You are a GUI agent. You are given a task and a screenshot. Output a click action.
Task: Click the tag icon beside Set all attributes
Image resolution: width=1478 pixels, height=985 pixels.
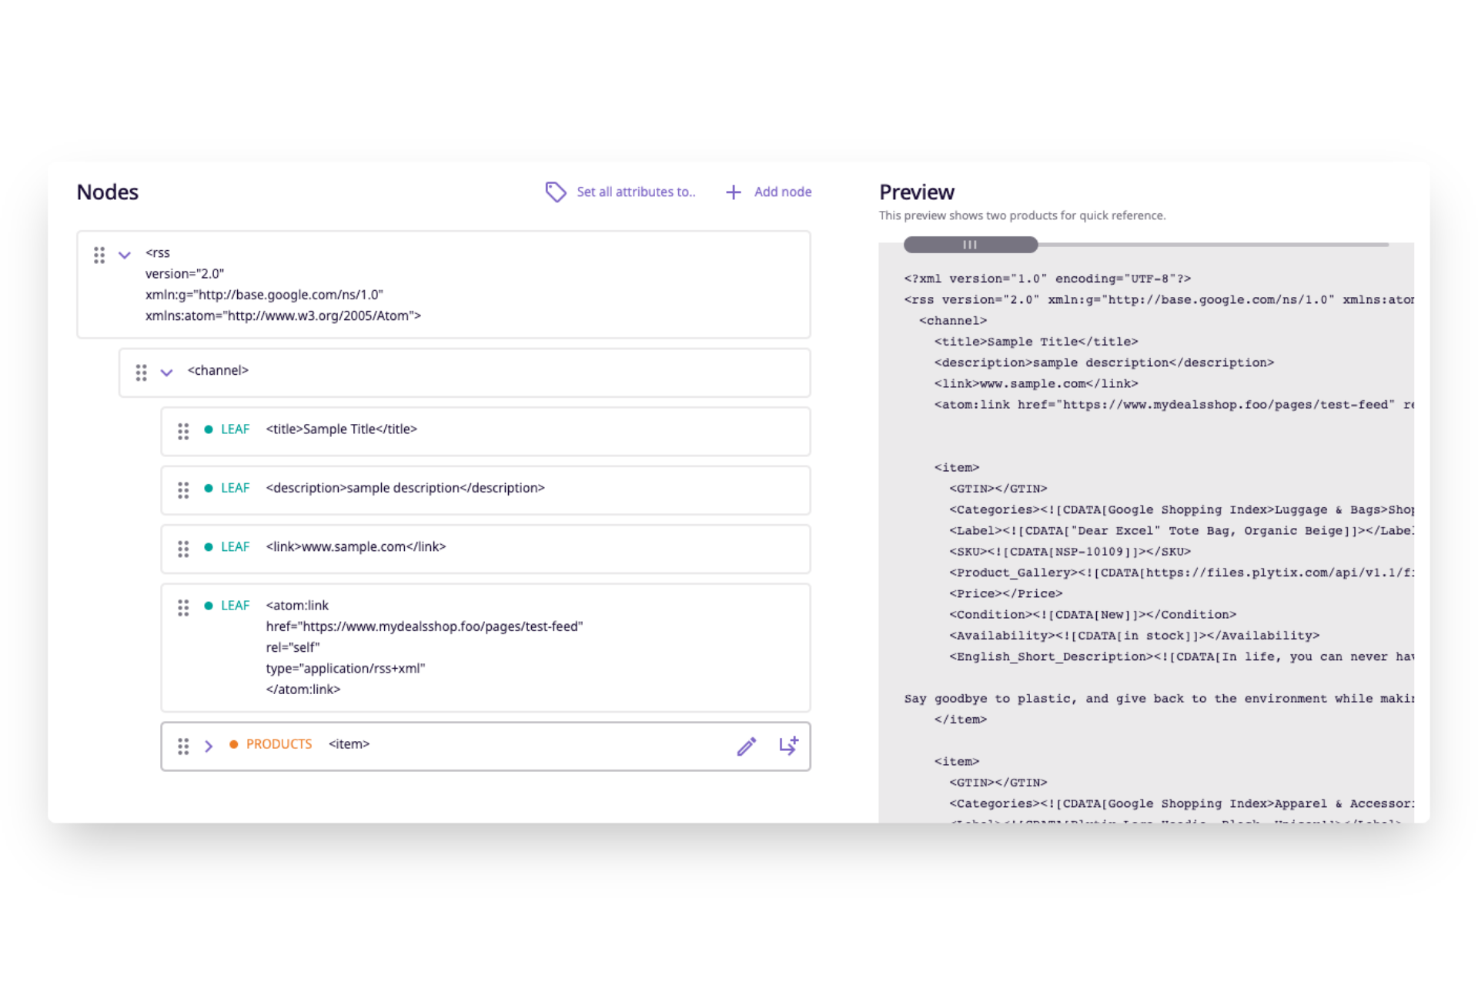[556, 192]
